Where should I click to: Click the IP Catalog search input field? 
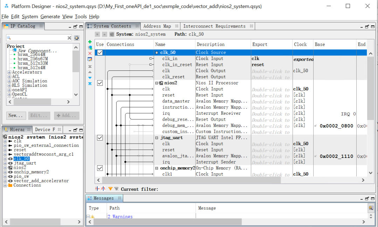click(39, 38)
